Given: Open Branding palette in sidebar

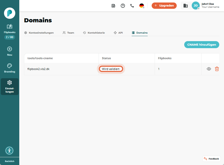Looking at the screenshot, I should (x=10, y=68).
